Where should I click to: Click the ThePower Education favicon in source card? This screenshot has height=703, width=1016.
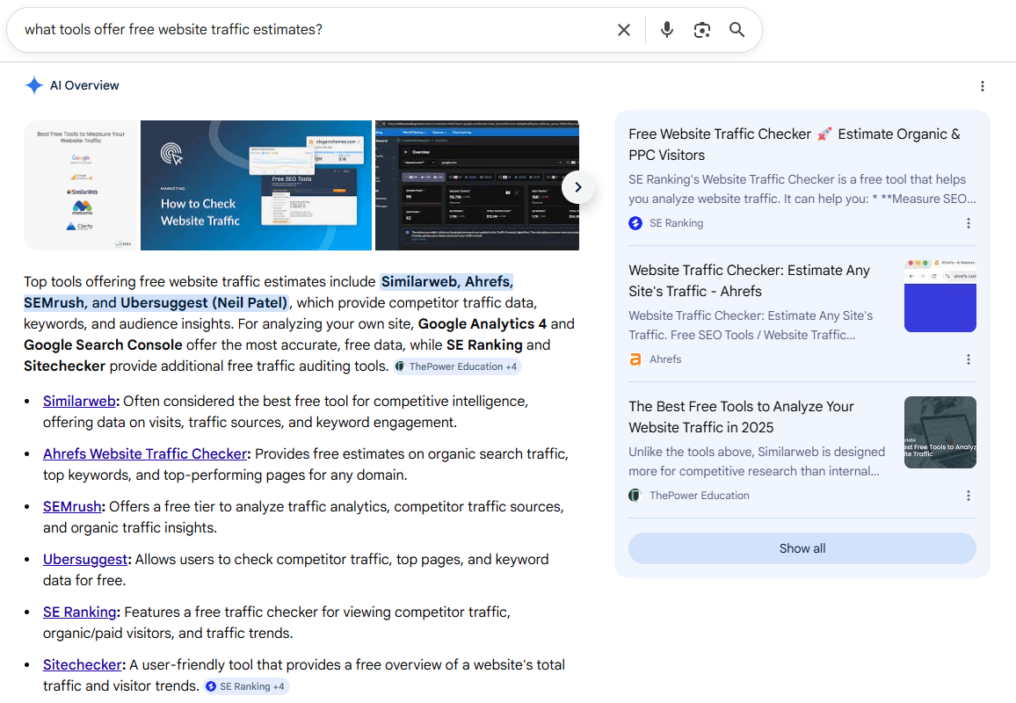click(635, 495)
